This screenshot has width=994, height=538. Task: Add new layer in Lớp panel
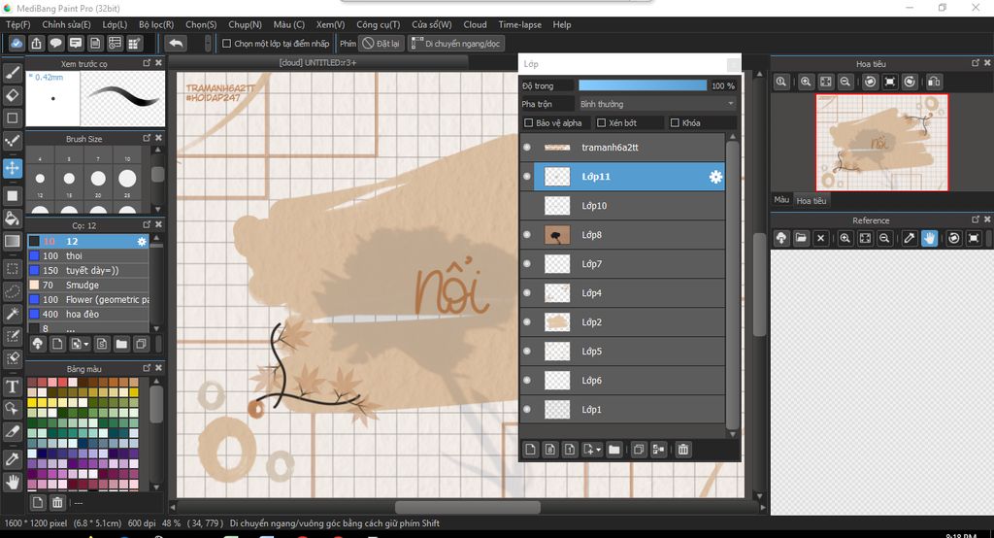point(531,450)
